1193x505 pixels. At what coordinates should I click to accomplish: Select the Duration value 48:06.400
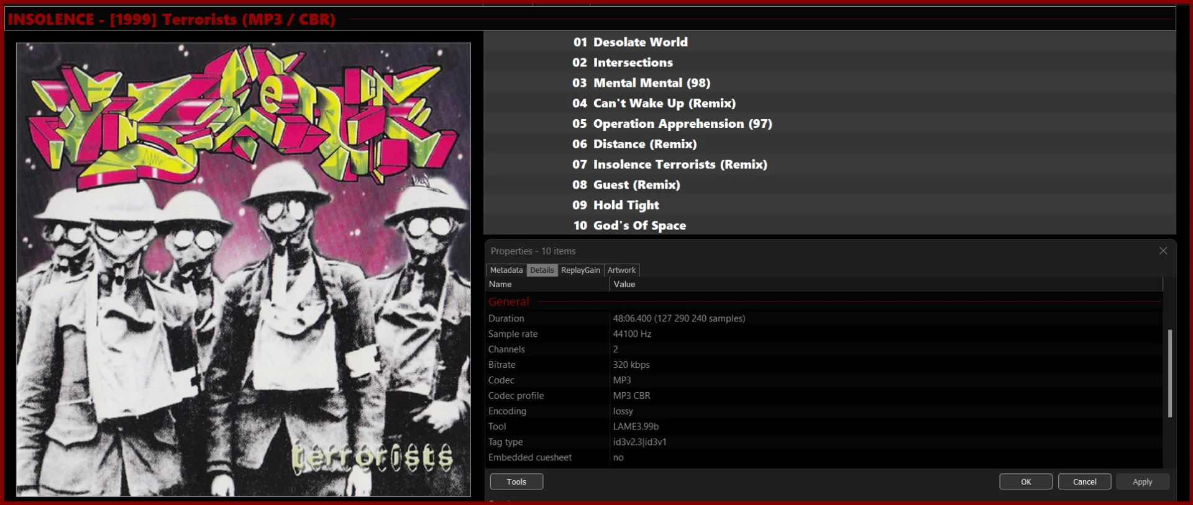(x=679, y=318)
